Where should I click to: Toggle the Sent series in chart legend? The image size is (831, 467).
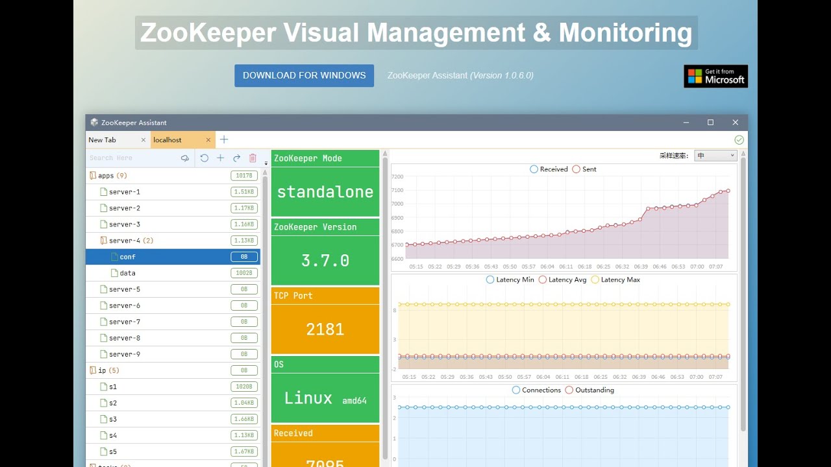point(584,169)
